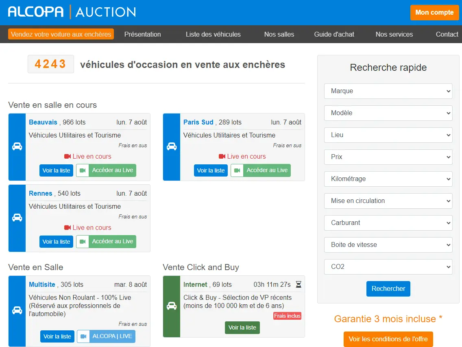462x347 pixels.
Task: Open the Mise en circulation dropdown
Action: click(388, 201)
